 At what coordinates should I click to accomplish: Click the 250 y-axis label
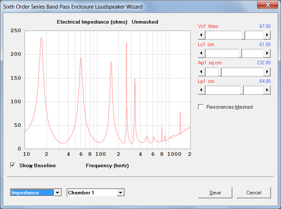[x=16, y=30]
